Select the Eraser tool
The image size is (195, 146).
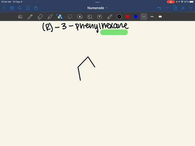tap(40, 17)
